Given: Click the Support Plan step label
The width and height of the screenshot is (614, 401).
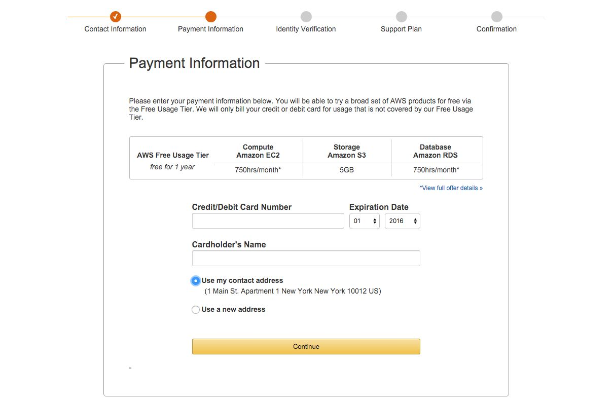Looking at the screenshot, I should [401, 29].
